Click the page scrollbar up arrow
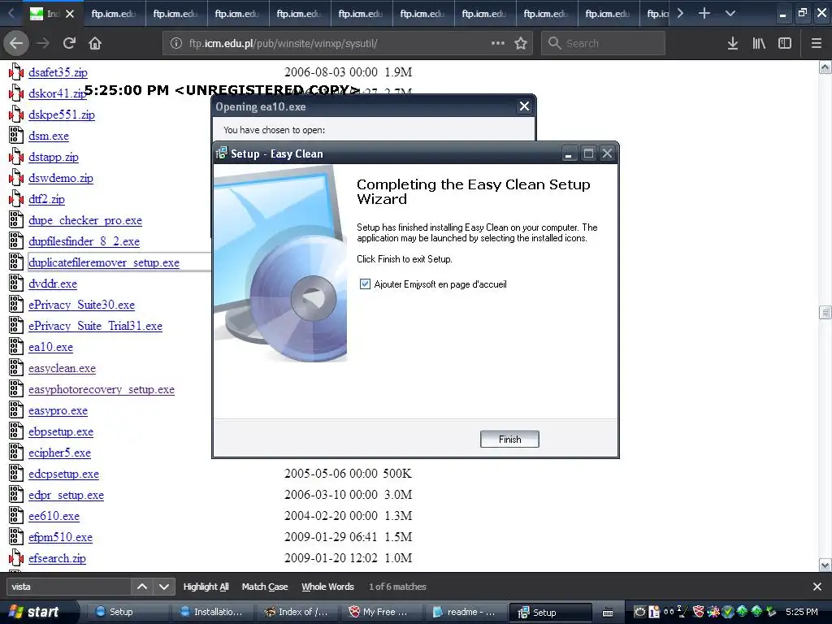832x624 pixels. [x=825, y=67]
